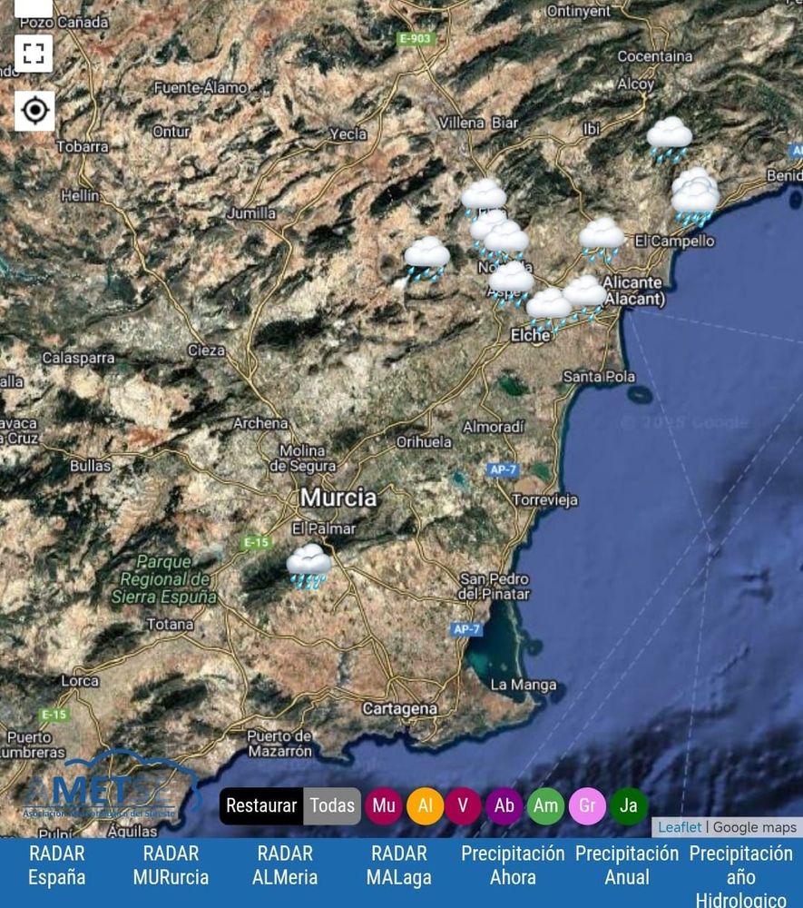
Task: Click the Hellín label on map
Action: (x=80, y=196)
